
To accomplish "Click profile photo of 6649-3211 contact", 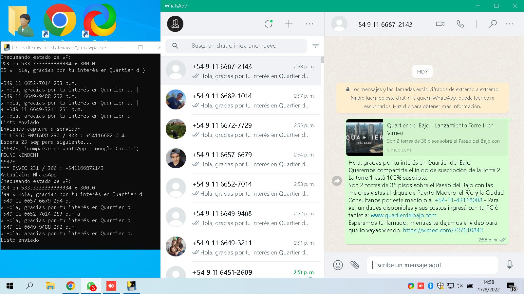I will pos(176,247).
